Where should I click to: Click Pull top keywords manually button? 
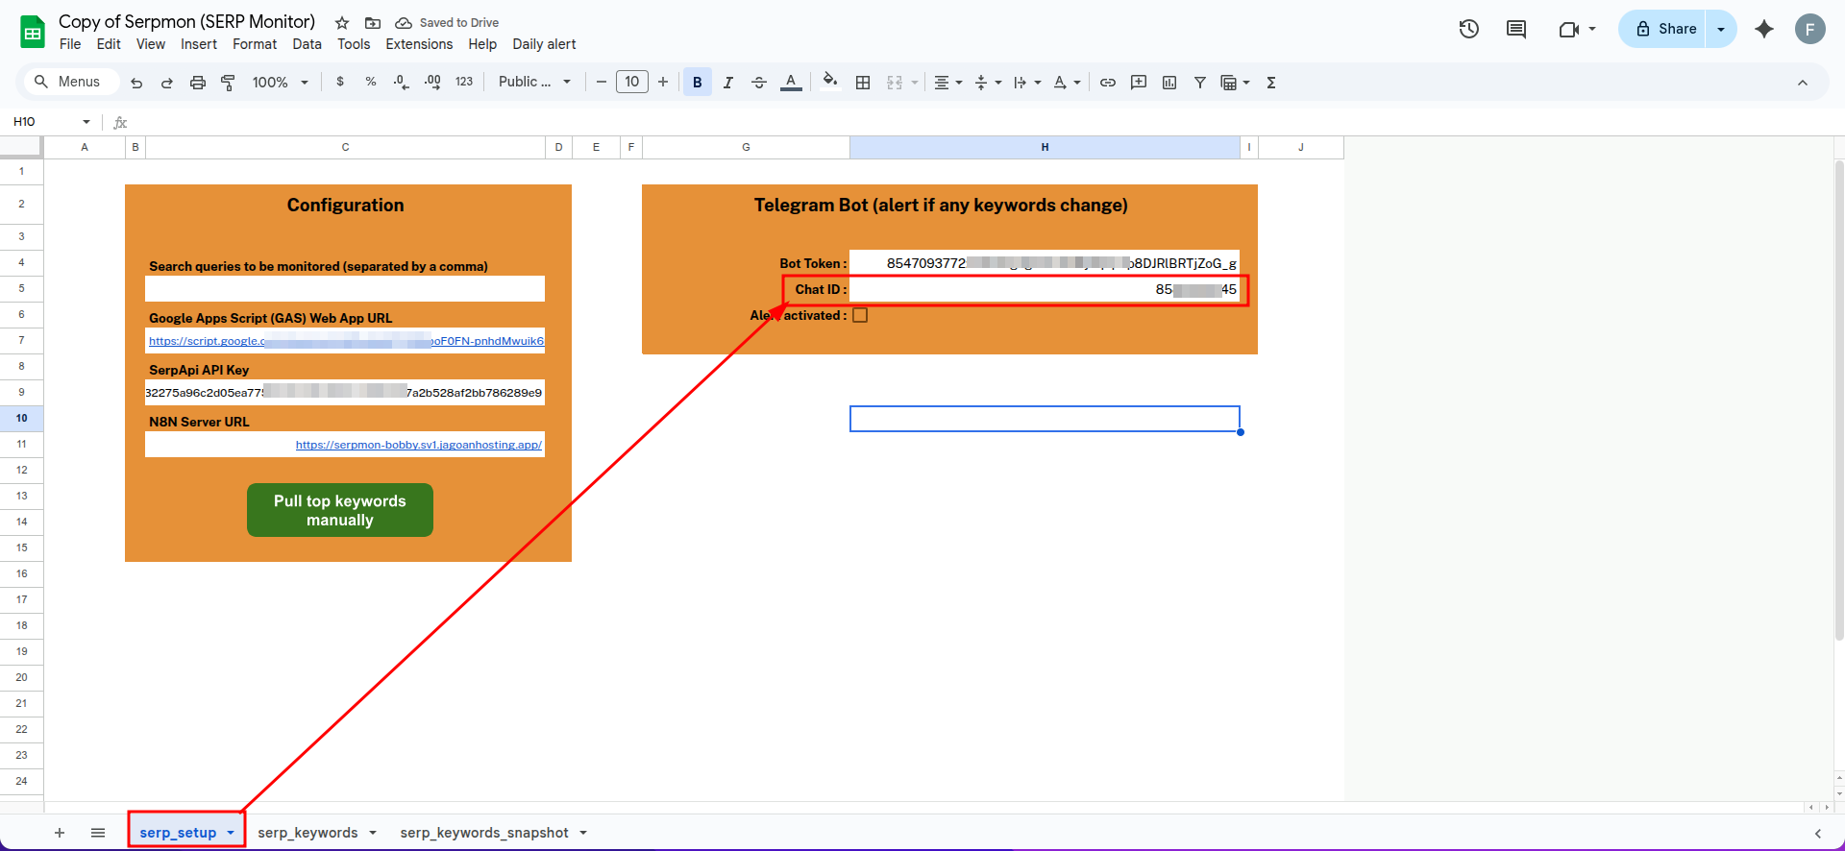coord(339,510)
